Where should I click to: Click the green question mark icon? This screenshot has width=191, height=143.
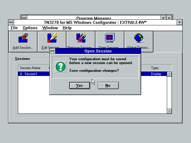pos(61,67)
